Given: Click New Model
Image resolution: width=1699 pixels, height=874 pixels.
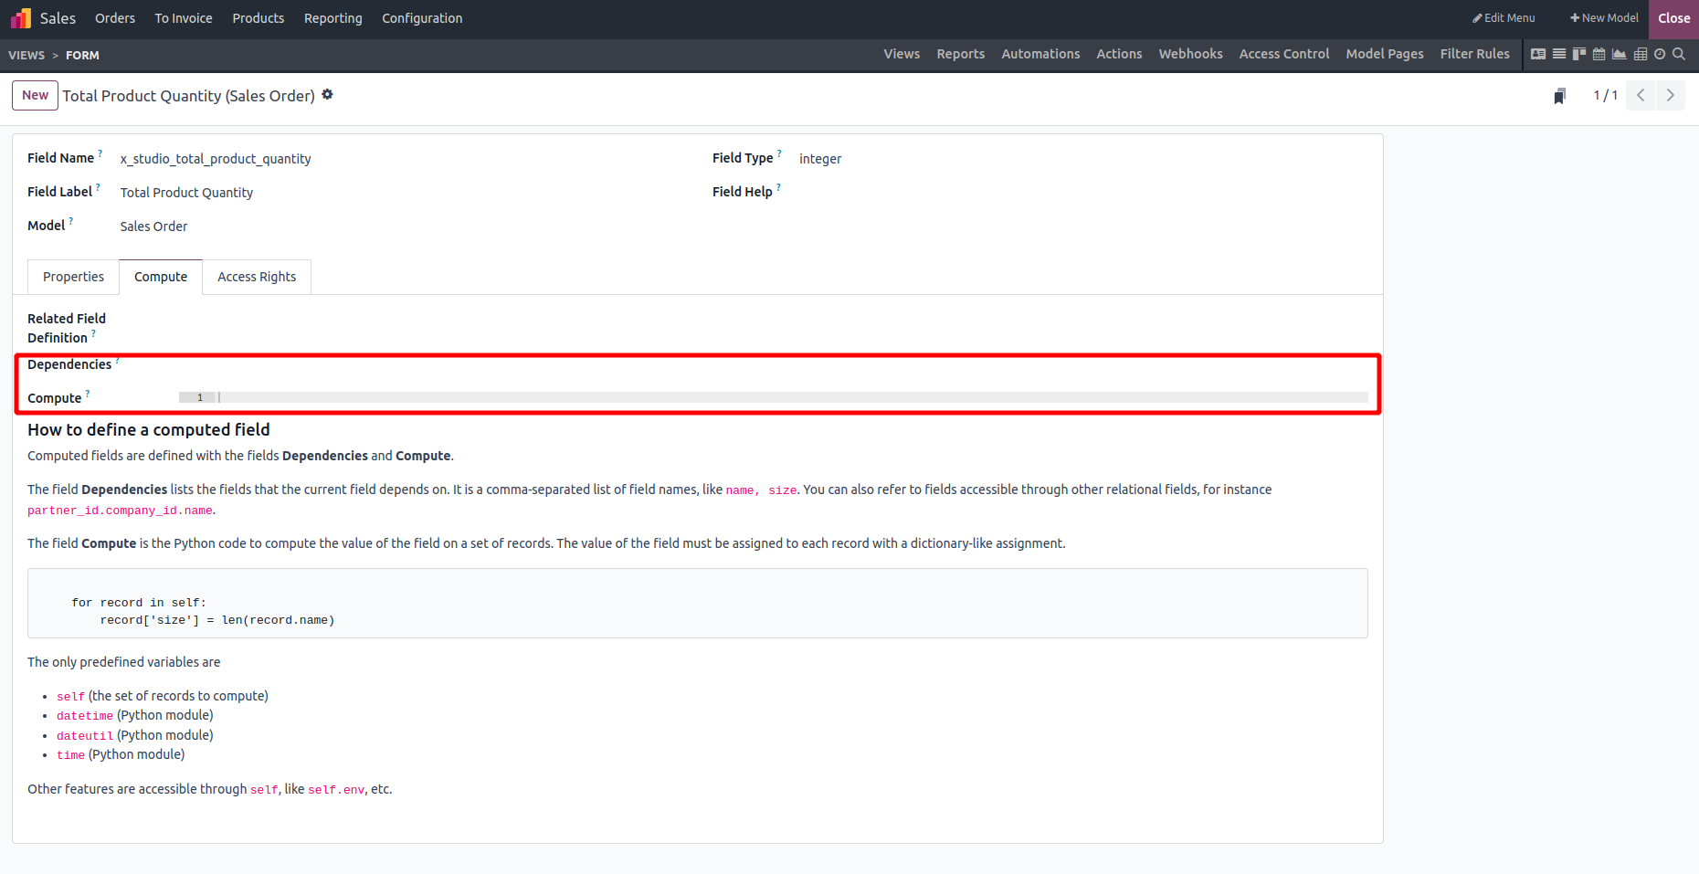Looking at the screenshot, I should click(x=1604, y=18).
